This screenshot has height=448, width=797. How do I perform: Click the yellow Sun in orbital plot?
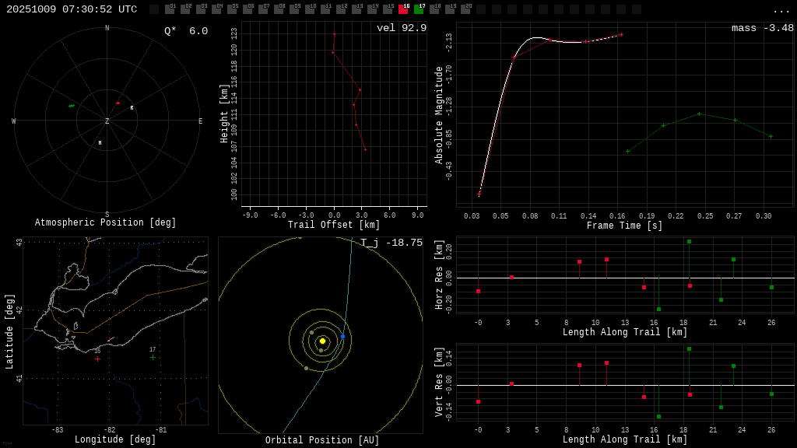pos(322,341)
